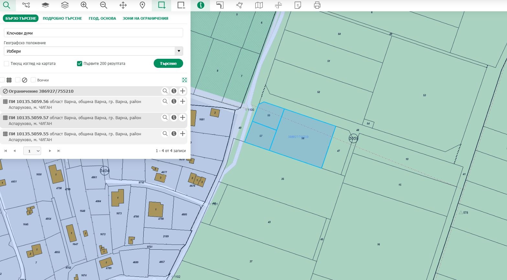Click the 'Ключови думи' search field

tap(93, 33)
